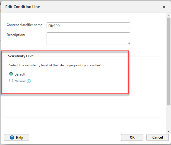Click the 'Sensitivity Level' group heading

[x=21, y=56]
